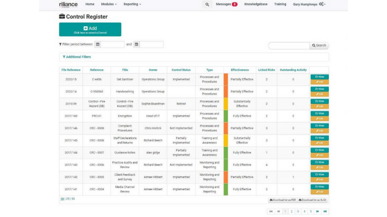
Task: Click the end date calendar icon
Action: [x=136, y=44]
